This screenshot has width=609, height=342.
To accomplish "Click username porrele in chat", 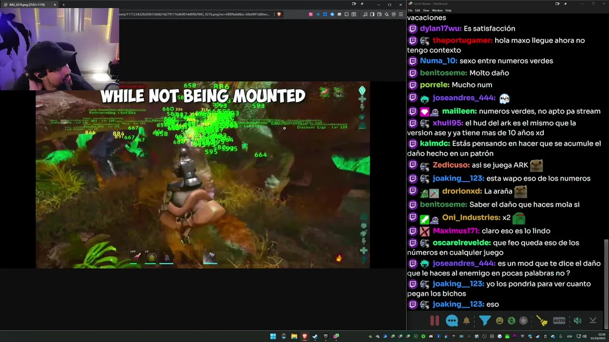I will click(x=434, y=85).
